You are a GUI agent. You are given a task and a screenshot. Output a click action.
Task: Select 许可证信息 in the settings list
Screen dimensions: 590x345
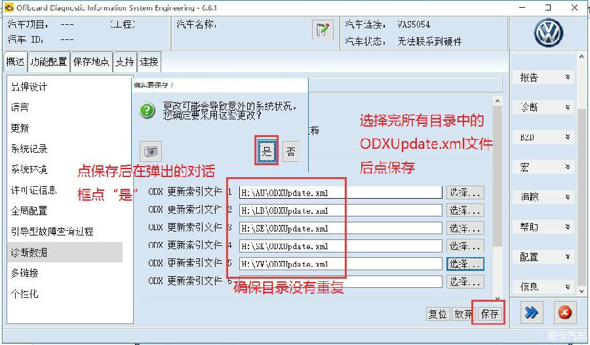pyautogui.click(x=34, y=190)
